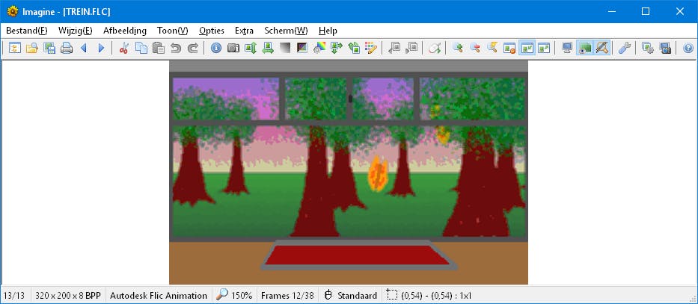Viewport: 698px width, 304px height.
Task: Click the previous frame icon
Action: [x=394, y=48]
